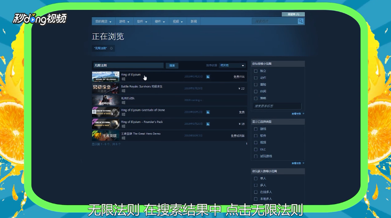Viewport: 391px width, 218px height.
Task: Expand 'see all' under the type filter panel
Action: click(298, 163)
